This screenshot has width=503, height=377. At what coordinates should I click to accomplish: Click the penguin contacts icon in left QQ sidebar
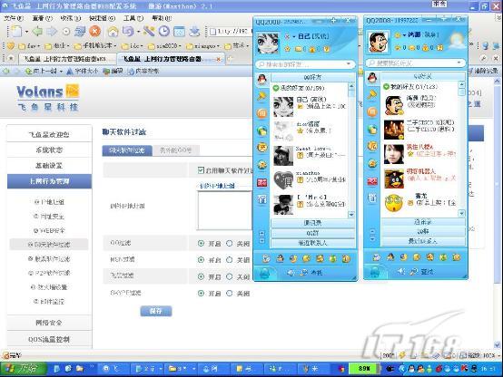pyautogui.click(x=262, y=79)
